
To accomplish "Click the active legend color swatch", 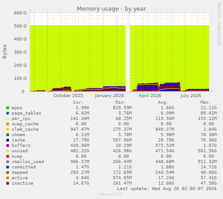I will (x=8, y=178).
